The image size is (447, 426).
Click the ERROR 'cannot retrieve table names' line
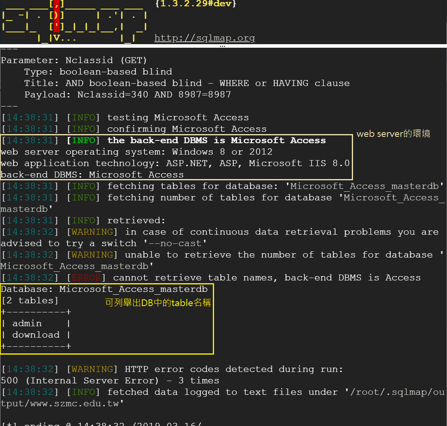[x=211, y=278]
